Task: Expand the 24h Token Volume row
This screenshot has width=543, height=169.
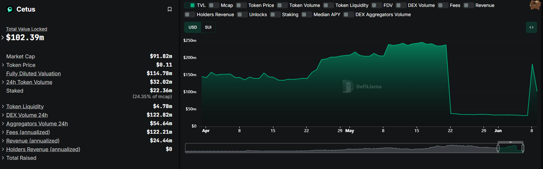Action: click(x=3, y=82)
